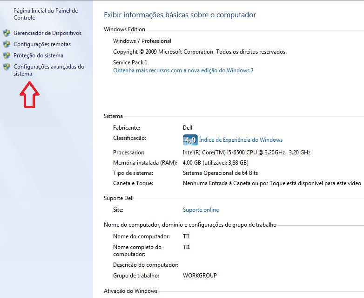Click Obtenha mais recursos com nova edição link
The width and height of the screenshot is (364, 298).
point(183,70)
